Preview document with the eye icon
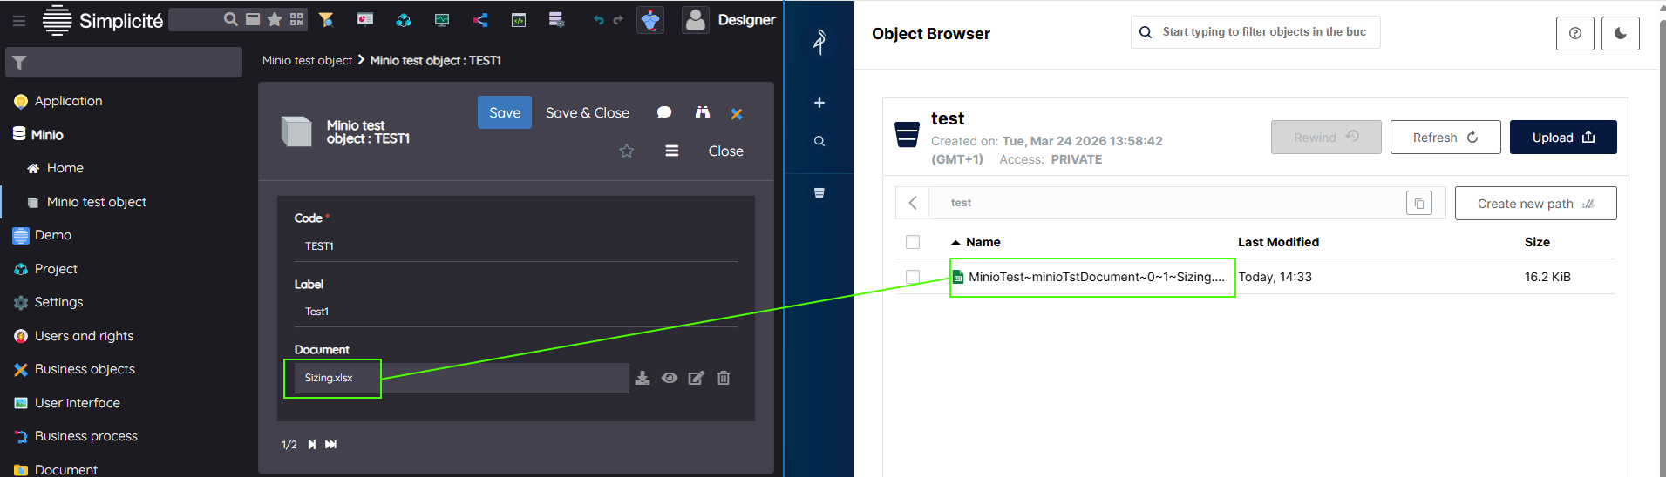This screenshot has width=1666, height=477. (670, 378)
